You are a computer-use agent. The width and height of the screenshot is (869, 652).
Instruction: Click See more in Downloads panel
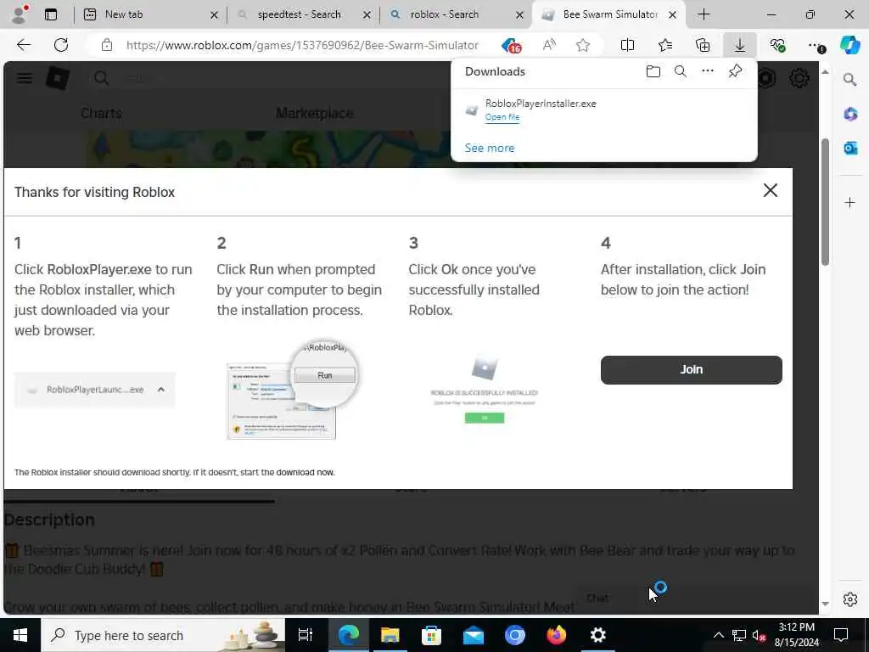490,148
